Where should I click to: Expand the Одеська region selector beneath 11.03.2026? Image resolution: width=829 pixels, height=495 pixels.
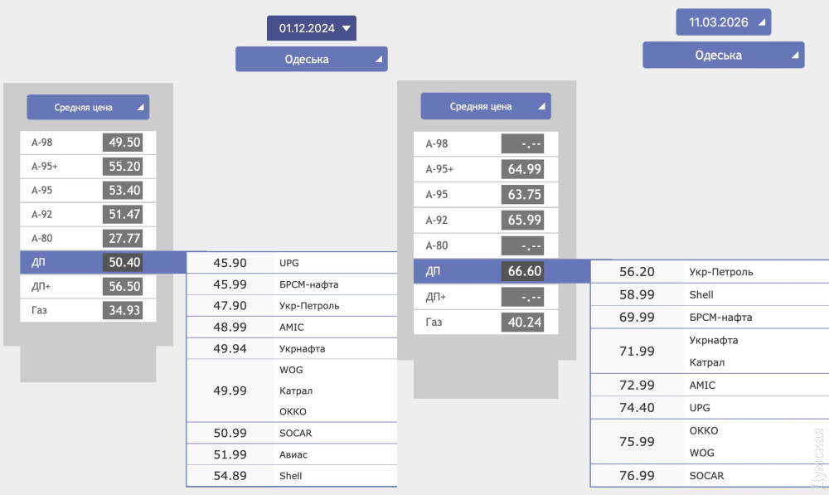point(723,56)
